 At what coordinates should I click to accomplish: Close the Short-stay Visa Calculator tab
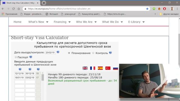[37, 3]
